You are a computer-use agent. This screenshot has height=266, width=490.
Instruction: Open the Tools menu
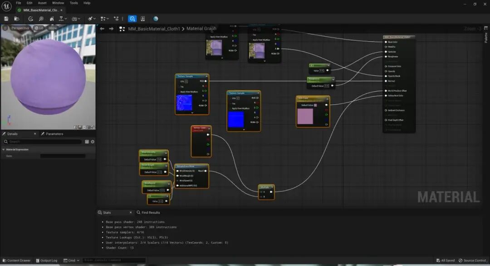[74, 3]
